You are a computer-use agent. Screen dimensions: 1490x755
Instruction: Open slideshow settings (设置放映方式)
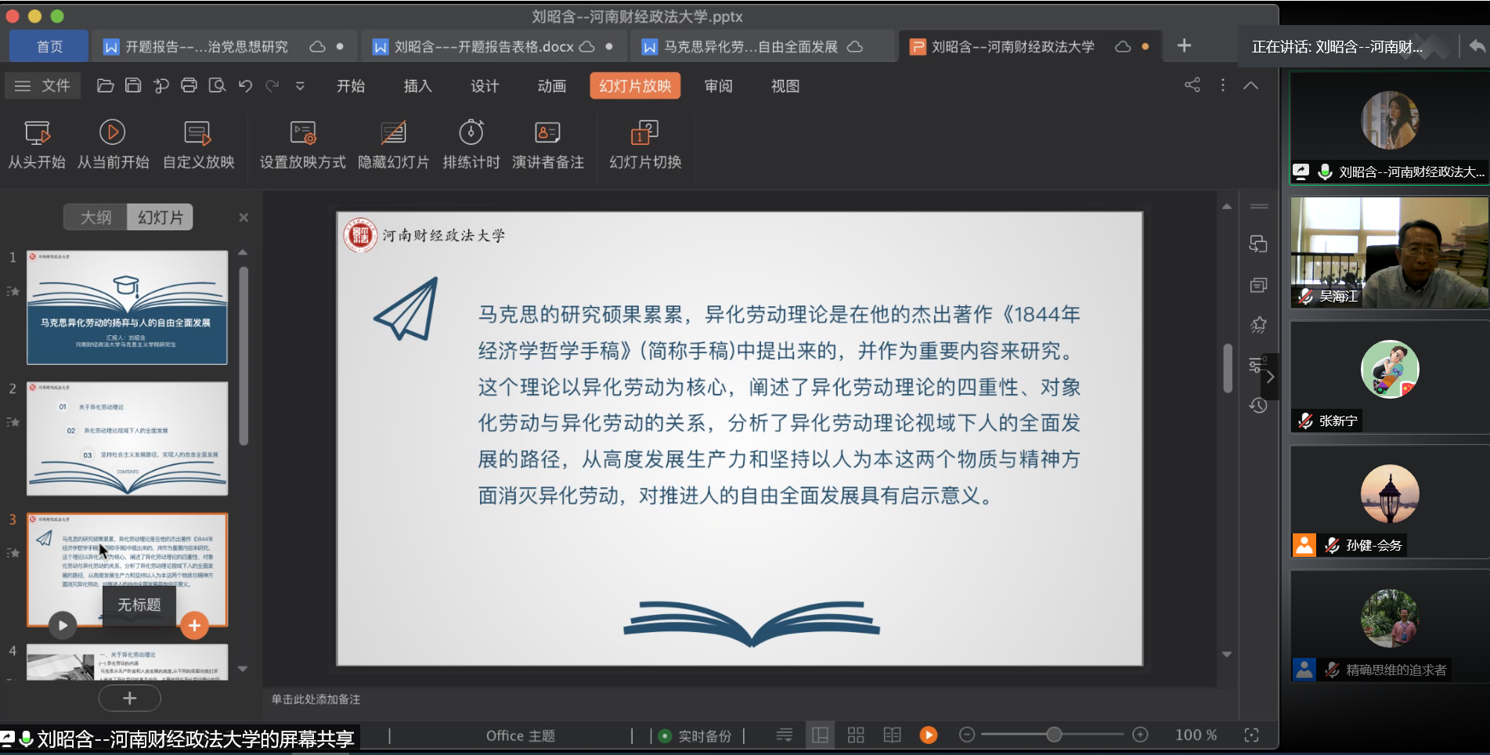coord(303,145)
